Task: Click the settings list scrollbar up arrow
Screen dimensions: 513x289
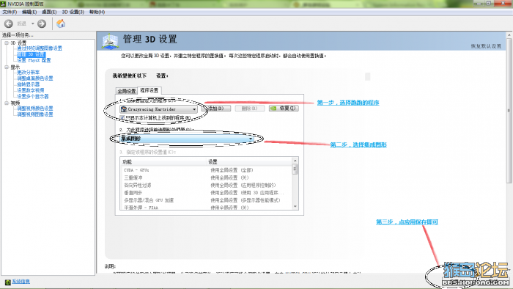Action: tap(295, 161)
